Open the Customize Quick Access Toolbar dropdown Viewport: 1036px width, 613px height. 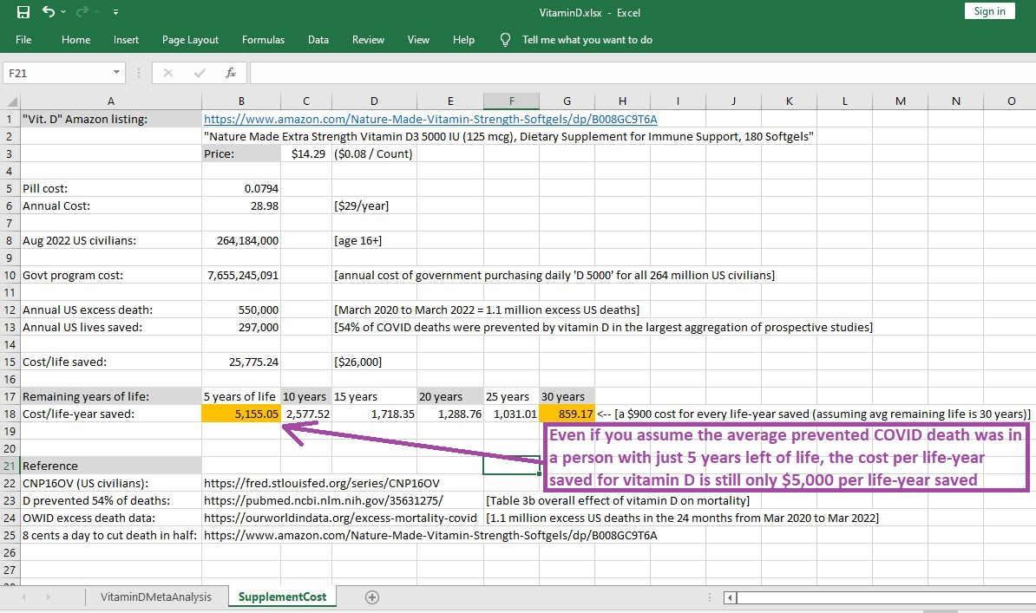coord(115,12)
